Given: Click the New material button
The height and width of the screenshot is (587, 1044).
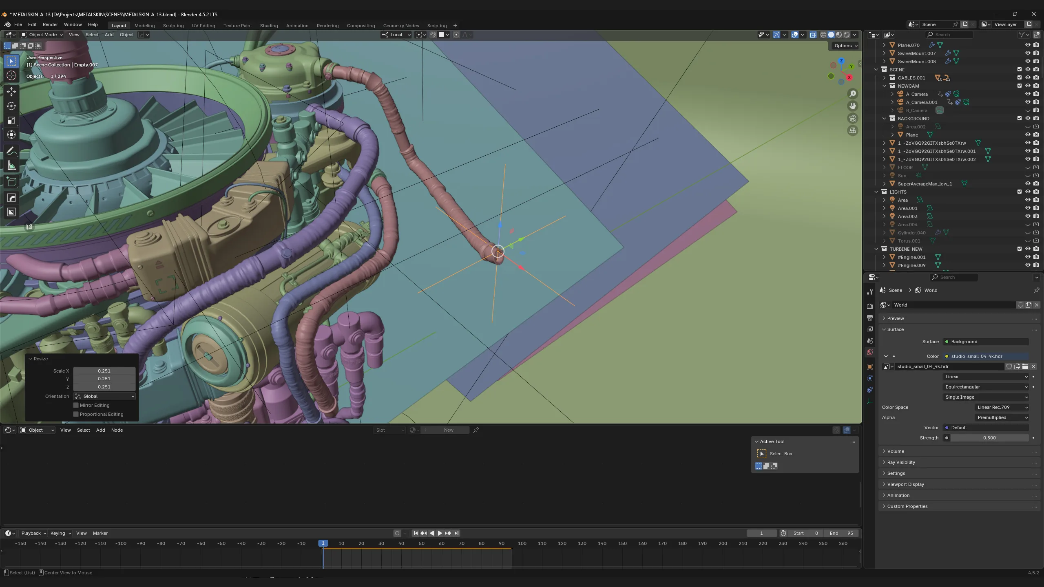Looking at the screenshot, I should pos(449,430).
